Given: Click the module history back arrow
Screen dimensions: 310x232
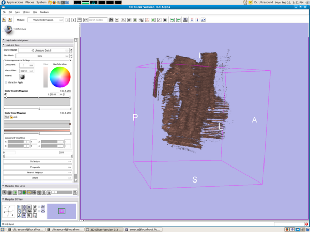Looking at the screenshot, I should coord(69,20).
